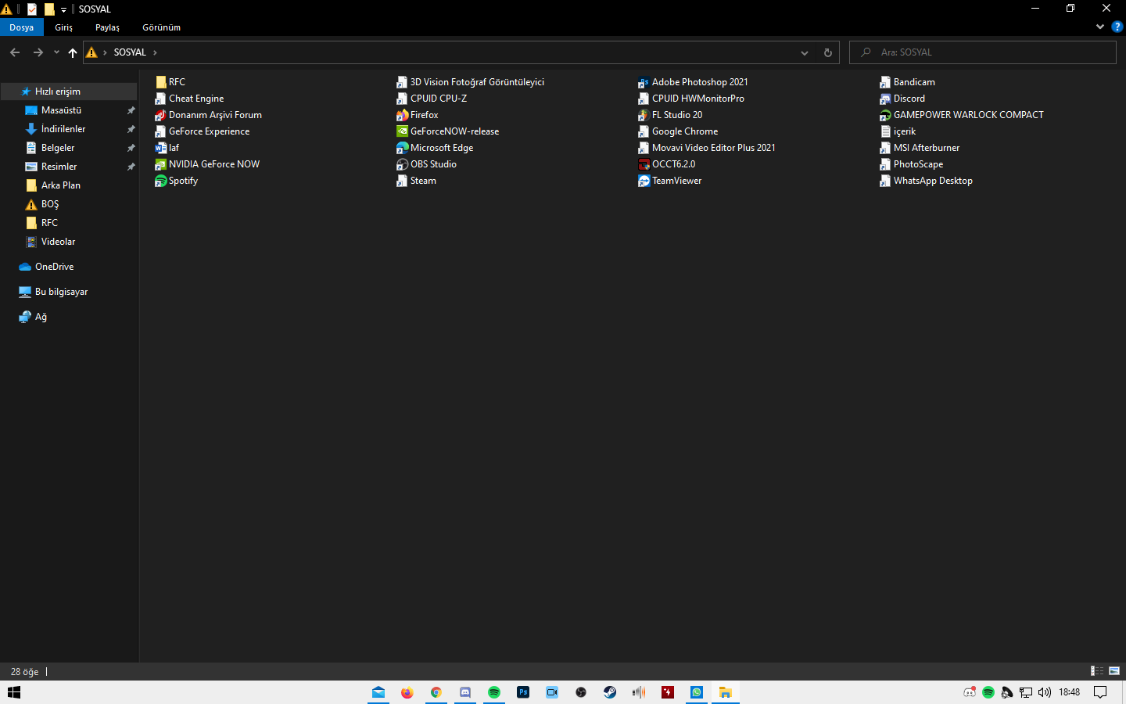Open the Giriş ribbon tab

click(x=64, y=27)
